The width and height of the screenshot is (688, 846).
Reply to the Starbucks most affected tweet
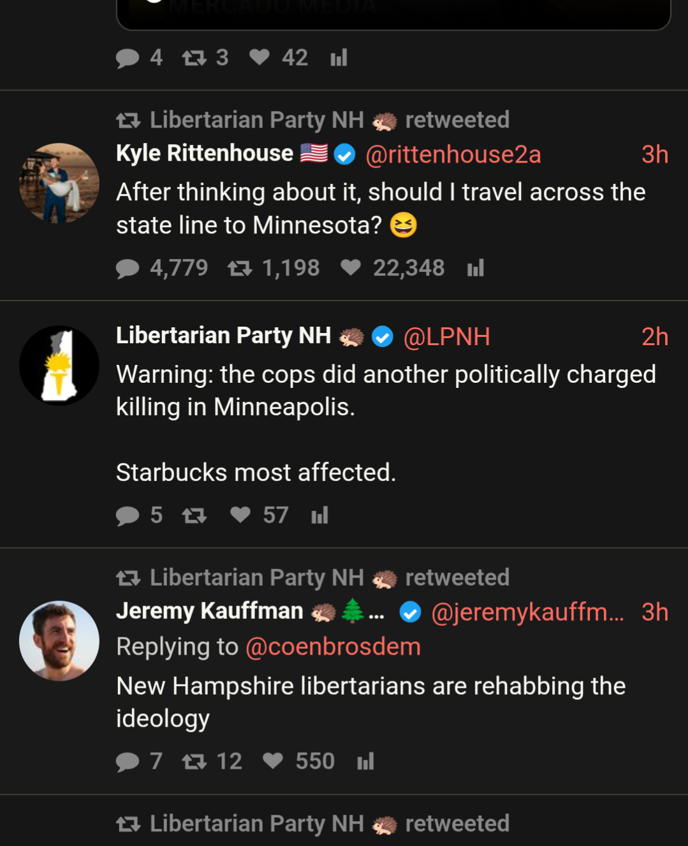(128, 516)
